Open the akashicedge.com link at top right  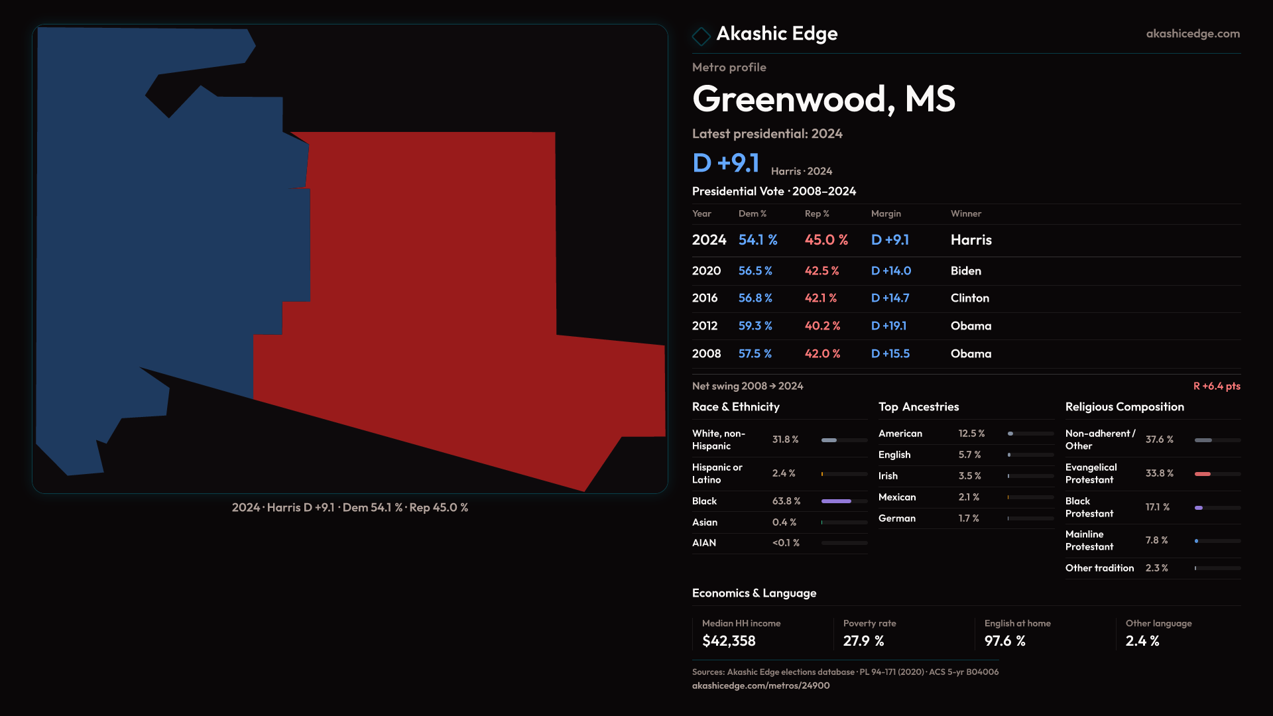[x=1192, y=34]
